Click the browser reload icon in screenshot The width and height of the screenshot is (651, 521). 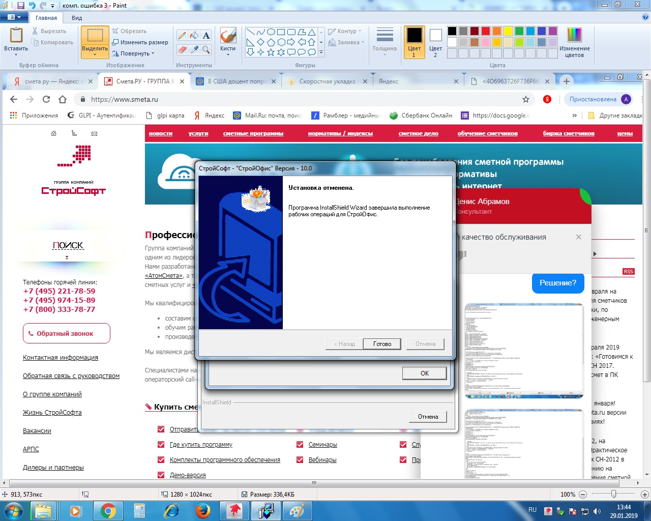click(46, 99)
